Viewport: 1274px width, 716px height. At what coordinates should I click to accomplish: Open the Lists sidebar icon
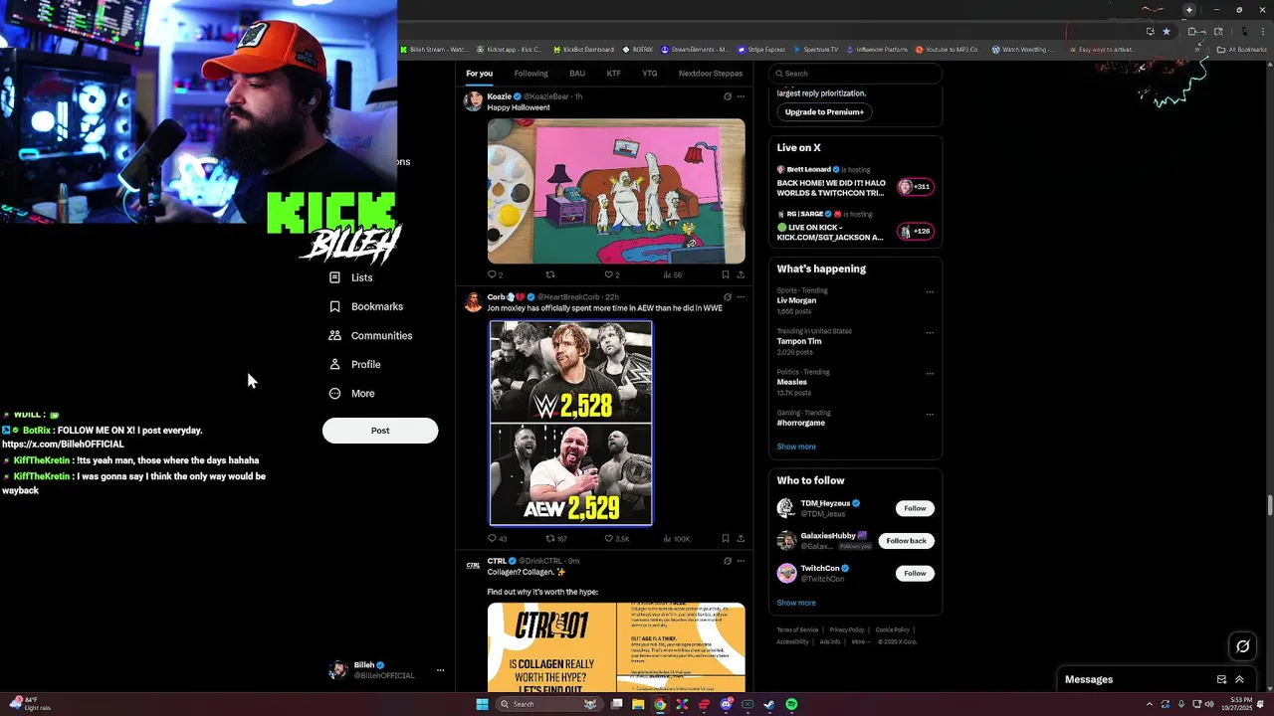[334, 277]
